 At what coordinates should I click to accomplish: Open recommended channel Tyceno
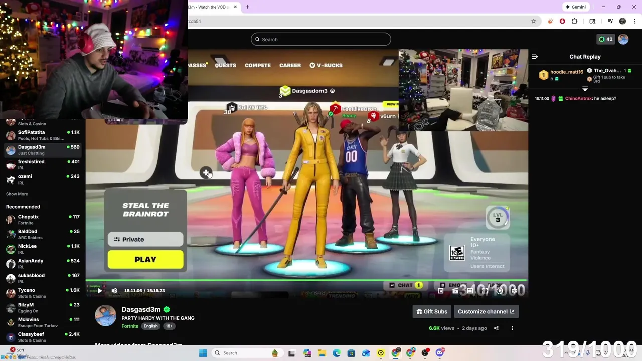(43, 293)
